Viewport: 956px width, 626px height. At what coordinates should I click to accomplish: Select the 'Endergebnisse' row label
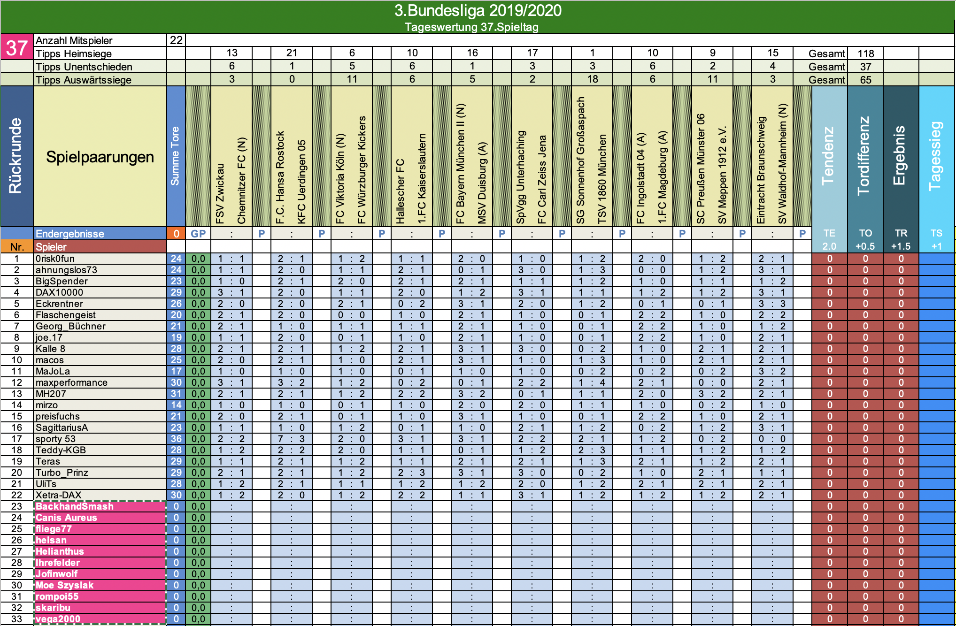(x=69, y=234)
